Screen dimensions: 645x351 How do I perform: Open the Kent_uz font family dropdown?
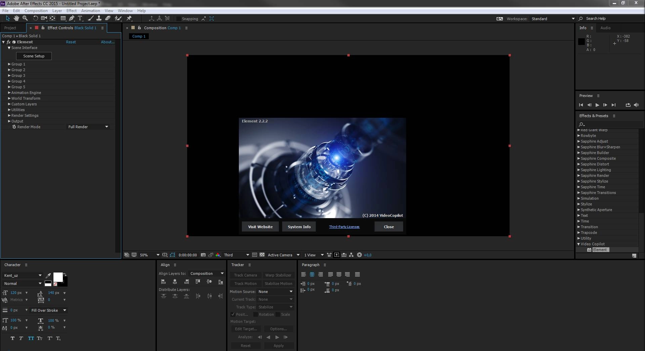(x=23, y=275)
